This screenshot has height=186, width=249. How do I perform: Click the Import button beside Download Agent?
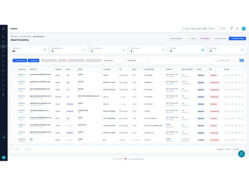(193, 39)
